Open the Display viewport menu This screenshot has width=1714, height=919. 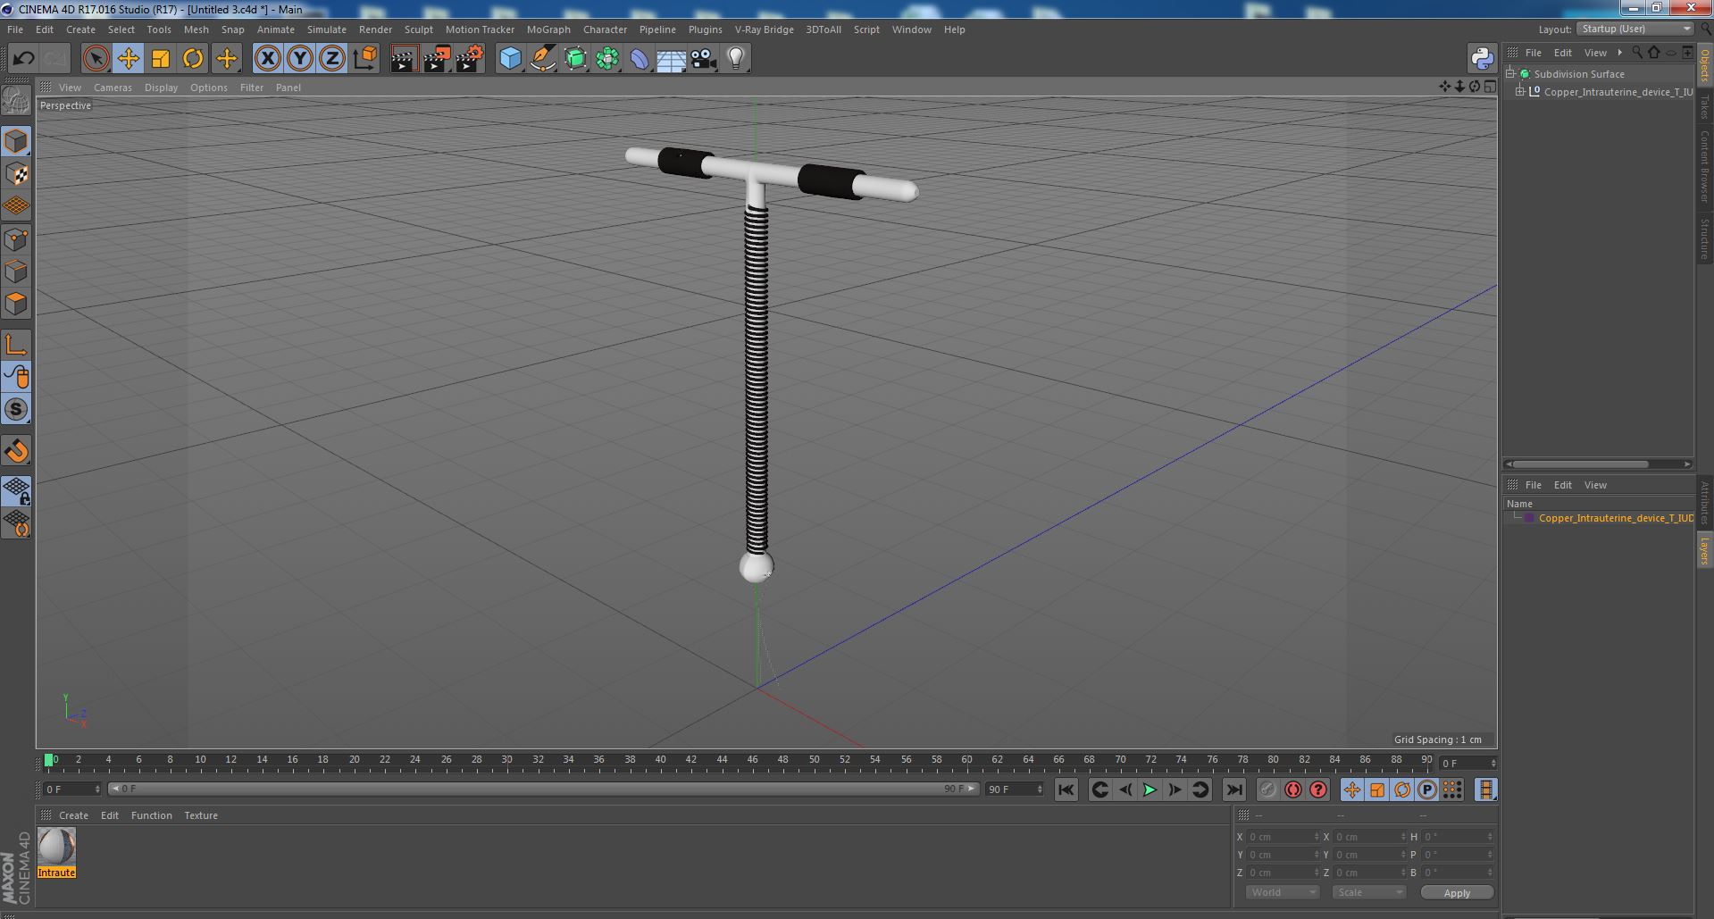pos(161,88)
